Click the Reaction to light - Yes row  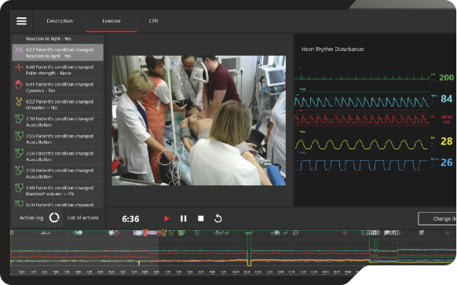[57, 38]
